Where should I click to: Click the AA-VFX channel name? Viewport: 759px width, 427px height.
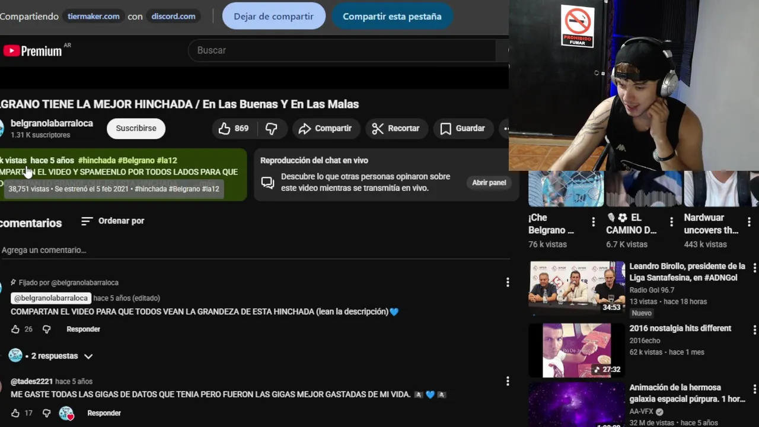641,412
